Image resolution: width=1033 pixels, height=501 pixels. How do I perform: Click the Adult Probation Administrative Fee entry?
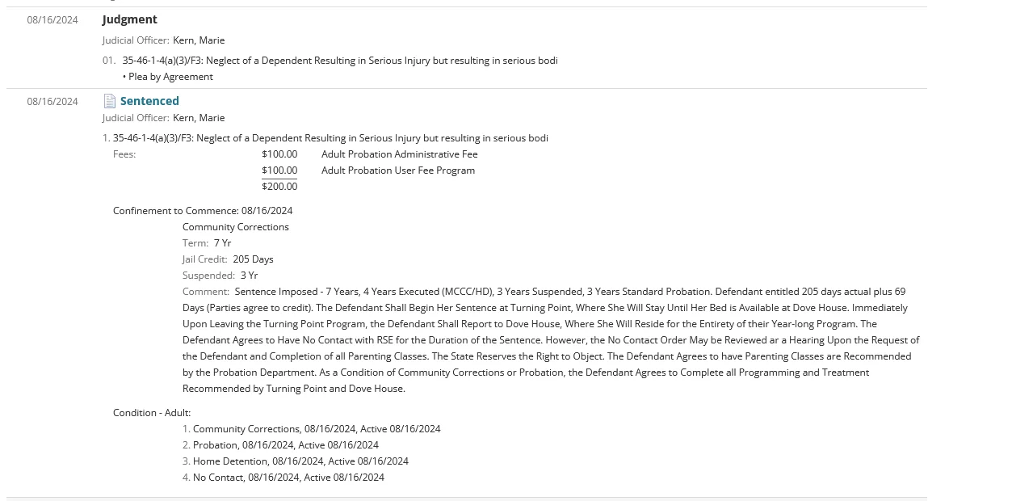(399, 154)
